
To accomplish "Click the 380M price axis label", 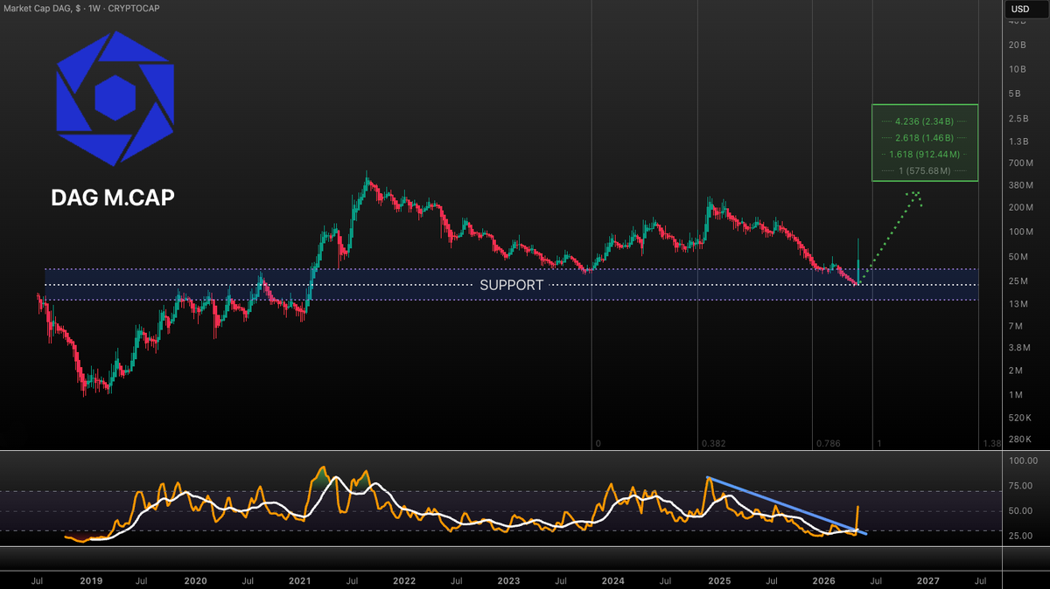I will tap(1020, 185).
